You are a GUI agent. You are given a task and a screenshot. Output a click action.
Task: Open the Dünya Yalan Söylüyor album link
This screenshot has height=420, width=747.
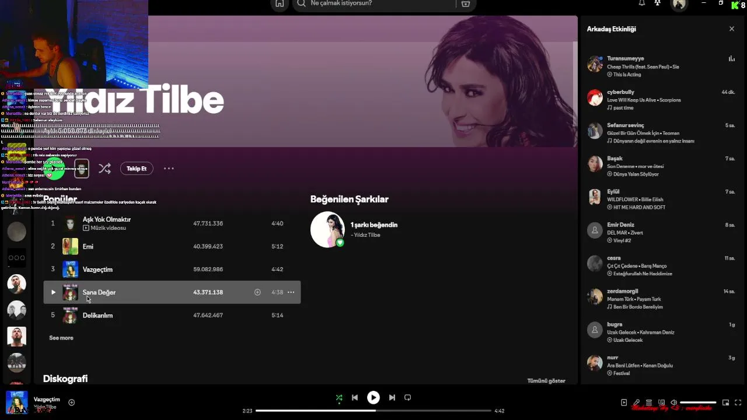(x=636, y=174)
